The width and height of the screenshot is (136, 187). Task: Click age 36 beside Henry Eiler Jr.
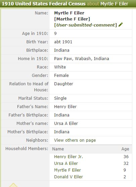click(126, 156)
